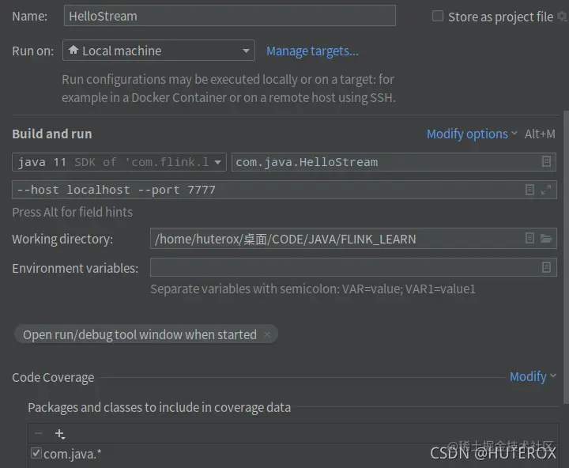
Task: Uncheck the com.java.* coverage checkbox
Action: [x=36, y=453]
